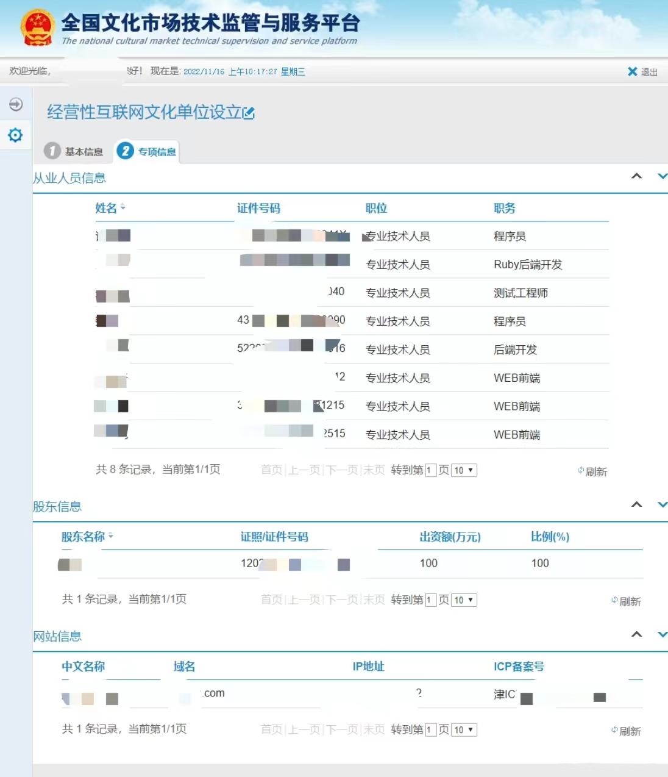Image resolution: width=668 pixels, height=777 pixels.
Task: Open page size dropdown in 网站信息 pagination
Action: pyautogui.click(x=464, y=730)
